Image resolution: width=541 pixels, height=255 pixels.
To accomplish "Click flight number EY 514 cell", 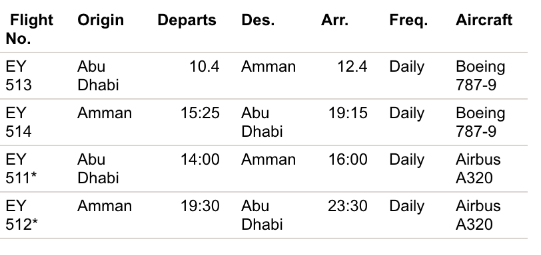I will (19, 122).
